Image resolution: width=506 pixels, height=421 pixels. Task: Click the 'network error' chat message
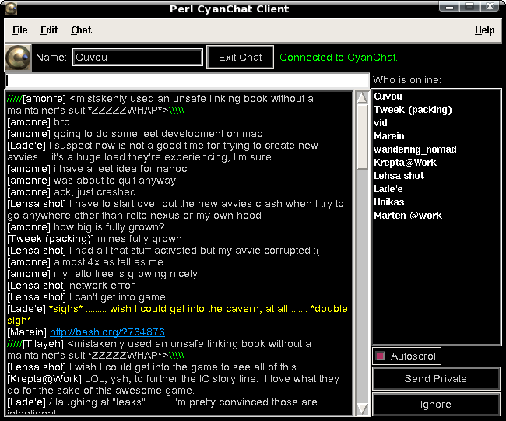(x=102, y=286)
